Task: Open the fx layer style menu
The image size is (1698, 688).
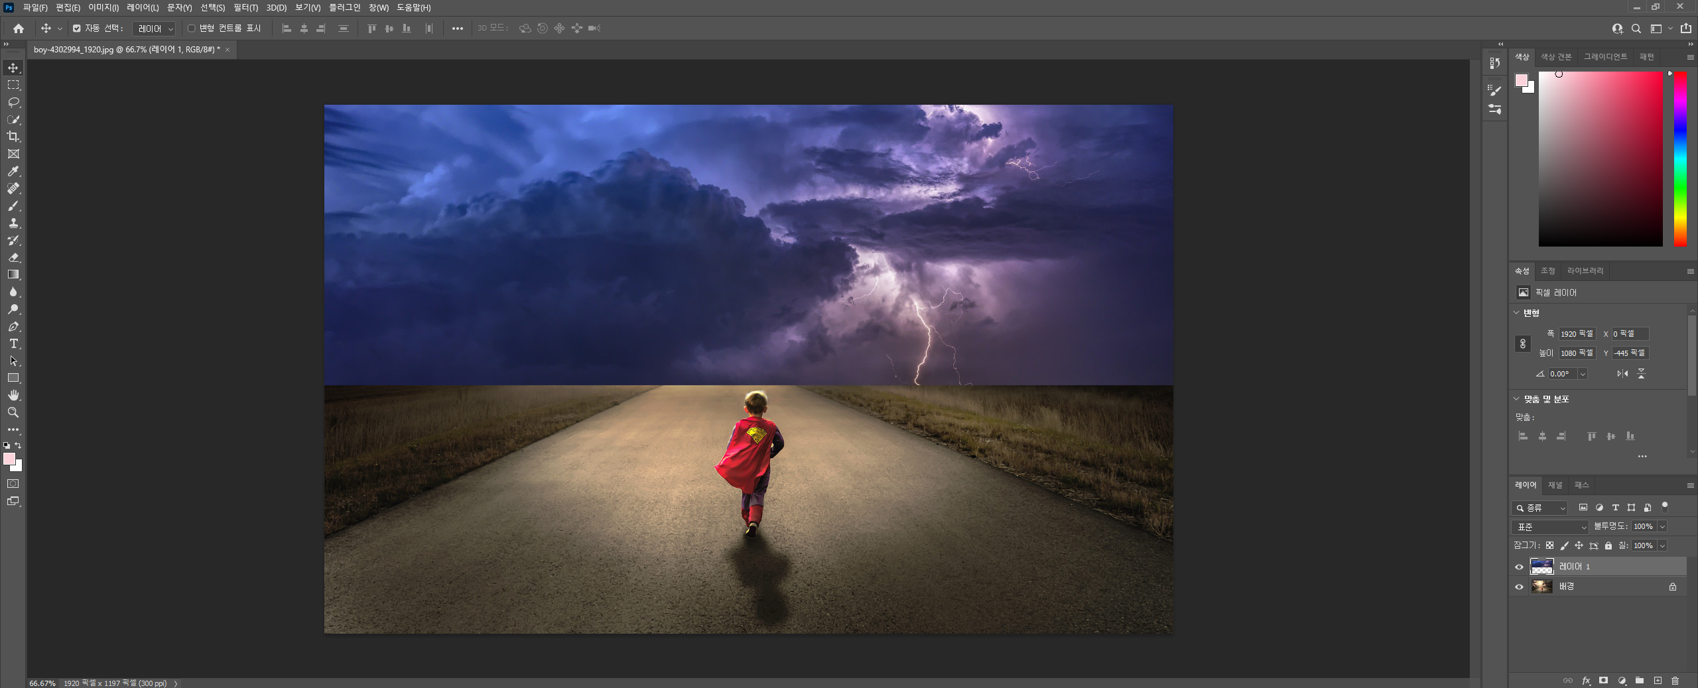Action: pos(1586,681)
